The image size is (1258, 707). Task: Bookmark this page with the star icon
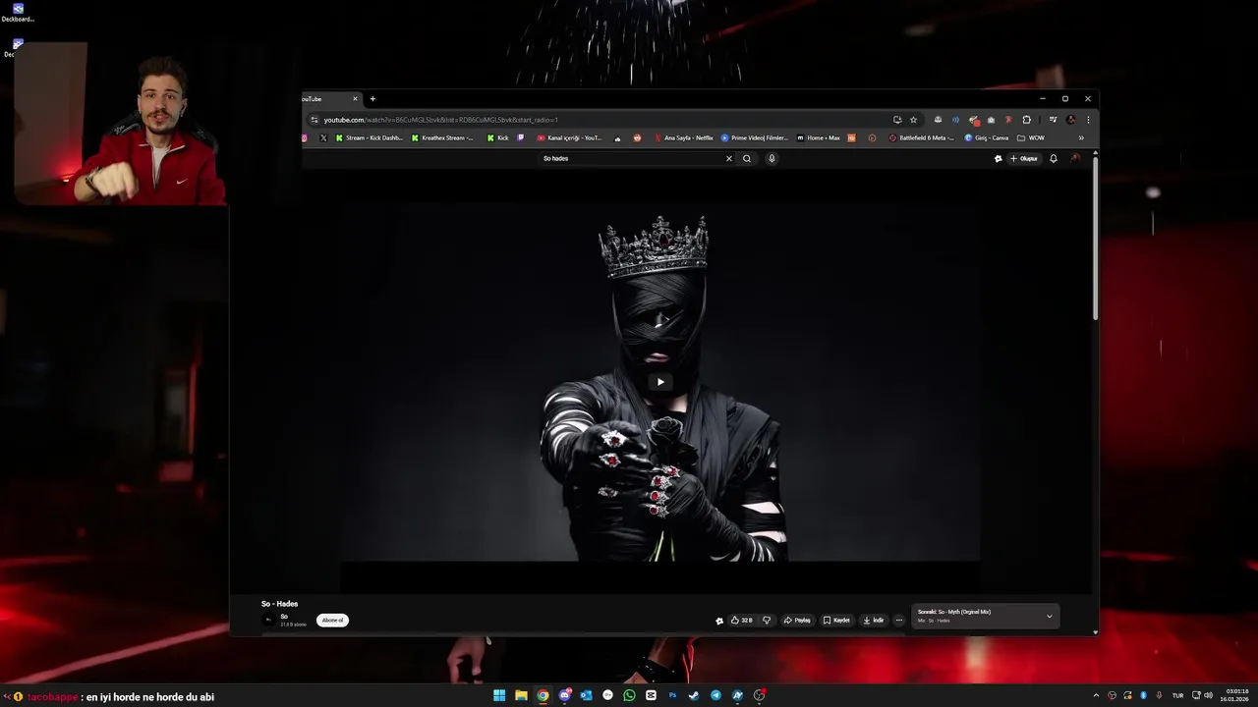[x=913, y=120]
